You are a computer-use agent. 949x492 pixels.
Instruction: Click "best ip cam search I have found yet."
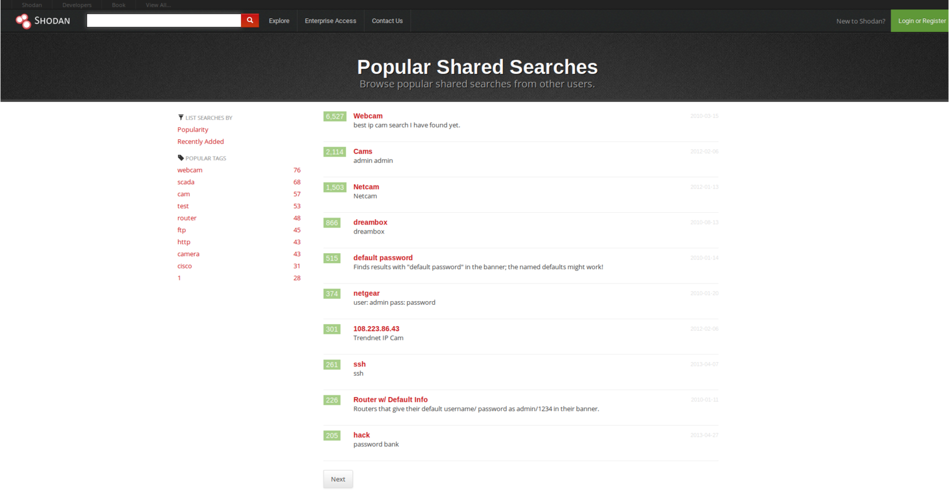click(x=407, y=125)
